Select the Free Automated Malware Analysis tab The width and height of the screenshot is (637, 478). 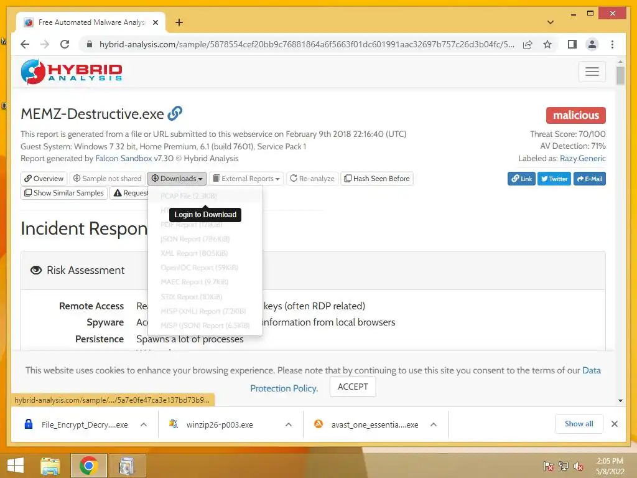click(91, 22)
